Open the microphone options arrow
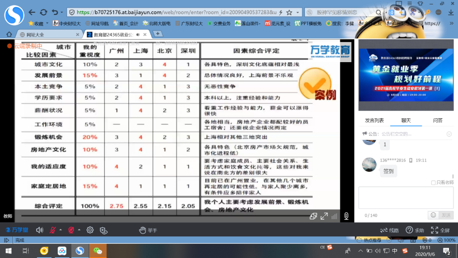The height and width of the screenshot is (258, 458). (x=60, y=230)
